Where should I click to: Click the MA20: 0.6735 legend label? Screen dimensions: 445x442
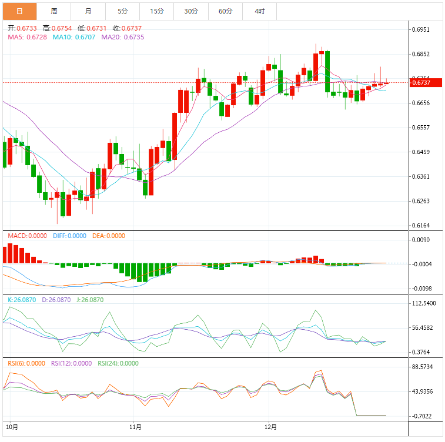(x=123, y=37)
